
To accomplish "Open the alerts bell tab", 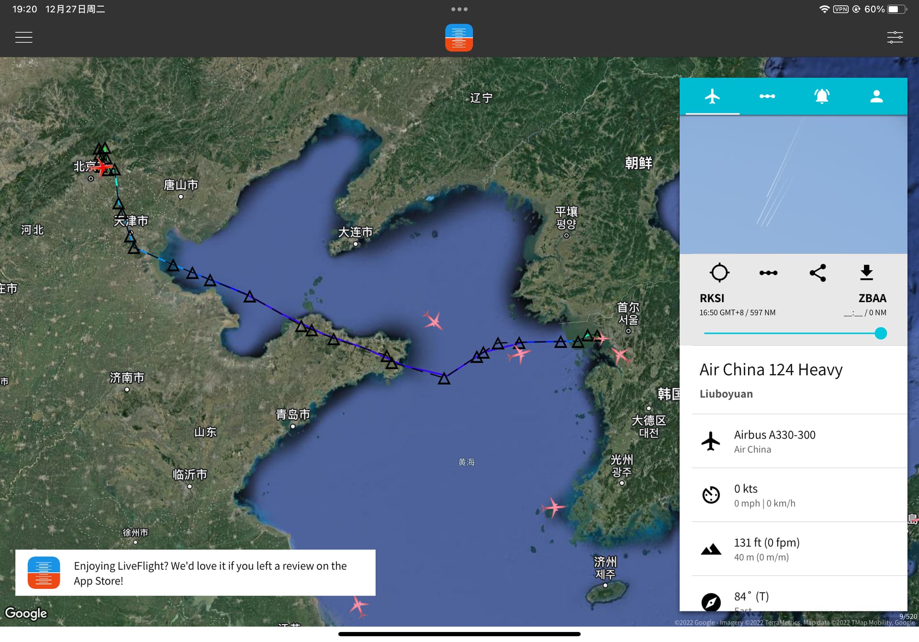I will [822, 96].
